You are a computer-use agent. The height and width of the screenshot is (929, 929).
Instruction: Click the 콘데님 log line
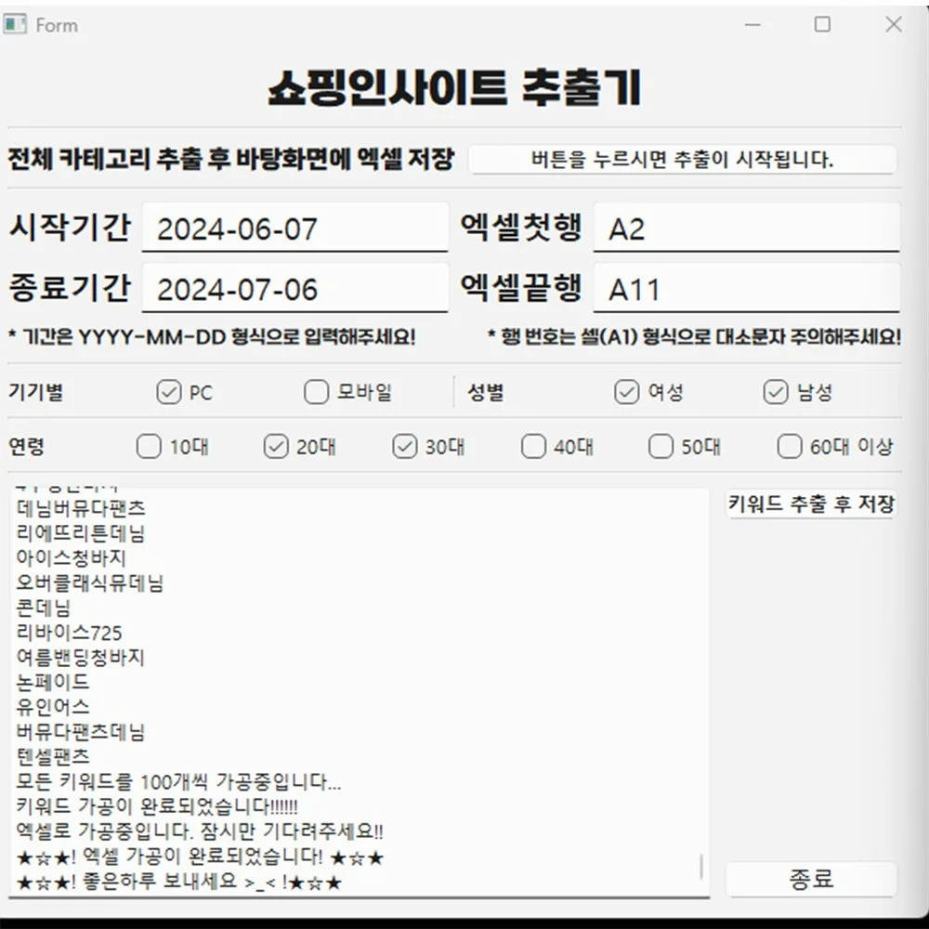44,608
